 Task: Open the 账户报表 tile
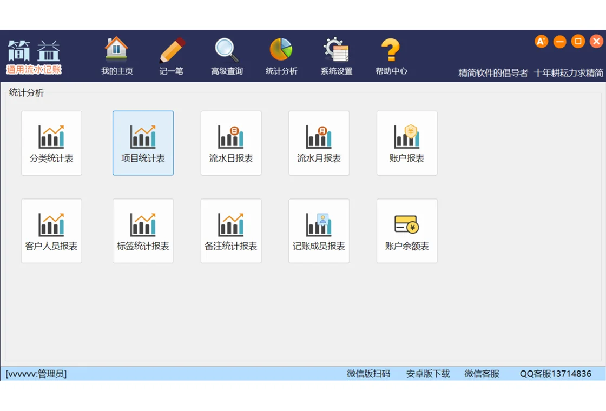pyautogui.click(x=407, y=143)
